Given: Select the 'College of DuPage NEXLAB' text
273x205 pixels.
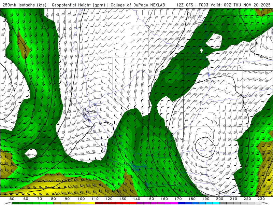Looking at the screenshot, I should (138, 5).
